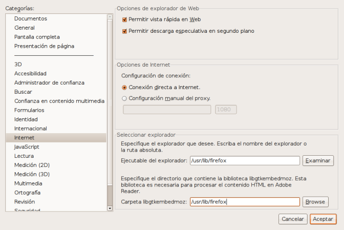Choose 'Configuración manual del proxy' option
The image size is (344, 230).
pos(124,98)
